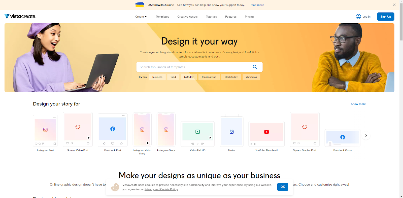Click the share arrow icon on Facebook Post card
The width and height of the screenshot is (403, 198).
point(121,143)
